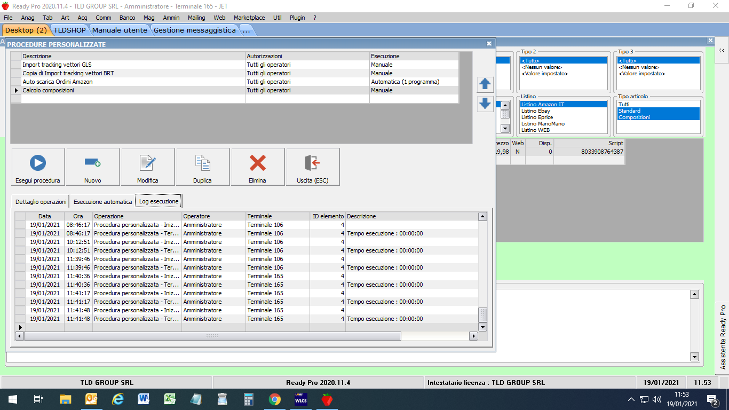This screenshot has width=729, height=410.
Task: Create a new procedure with Nuovo
Action: pyautogui.click(x=93, y=167)
